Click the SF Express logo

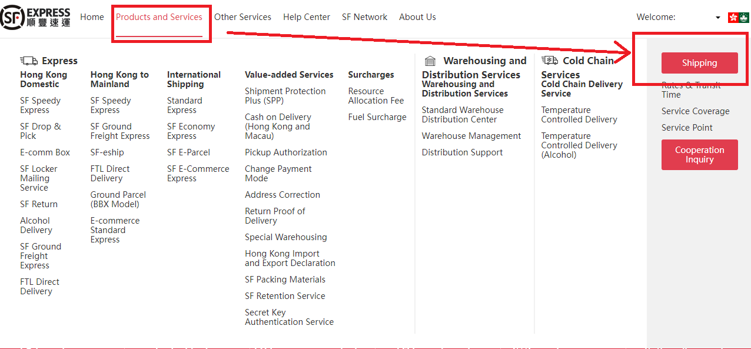(35, 17)
